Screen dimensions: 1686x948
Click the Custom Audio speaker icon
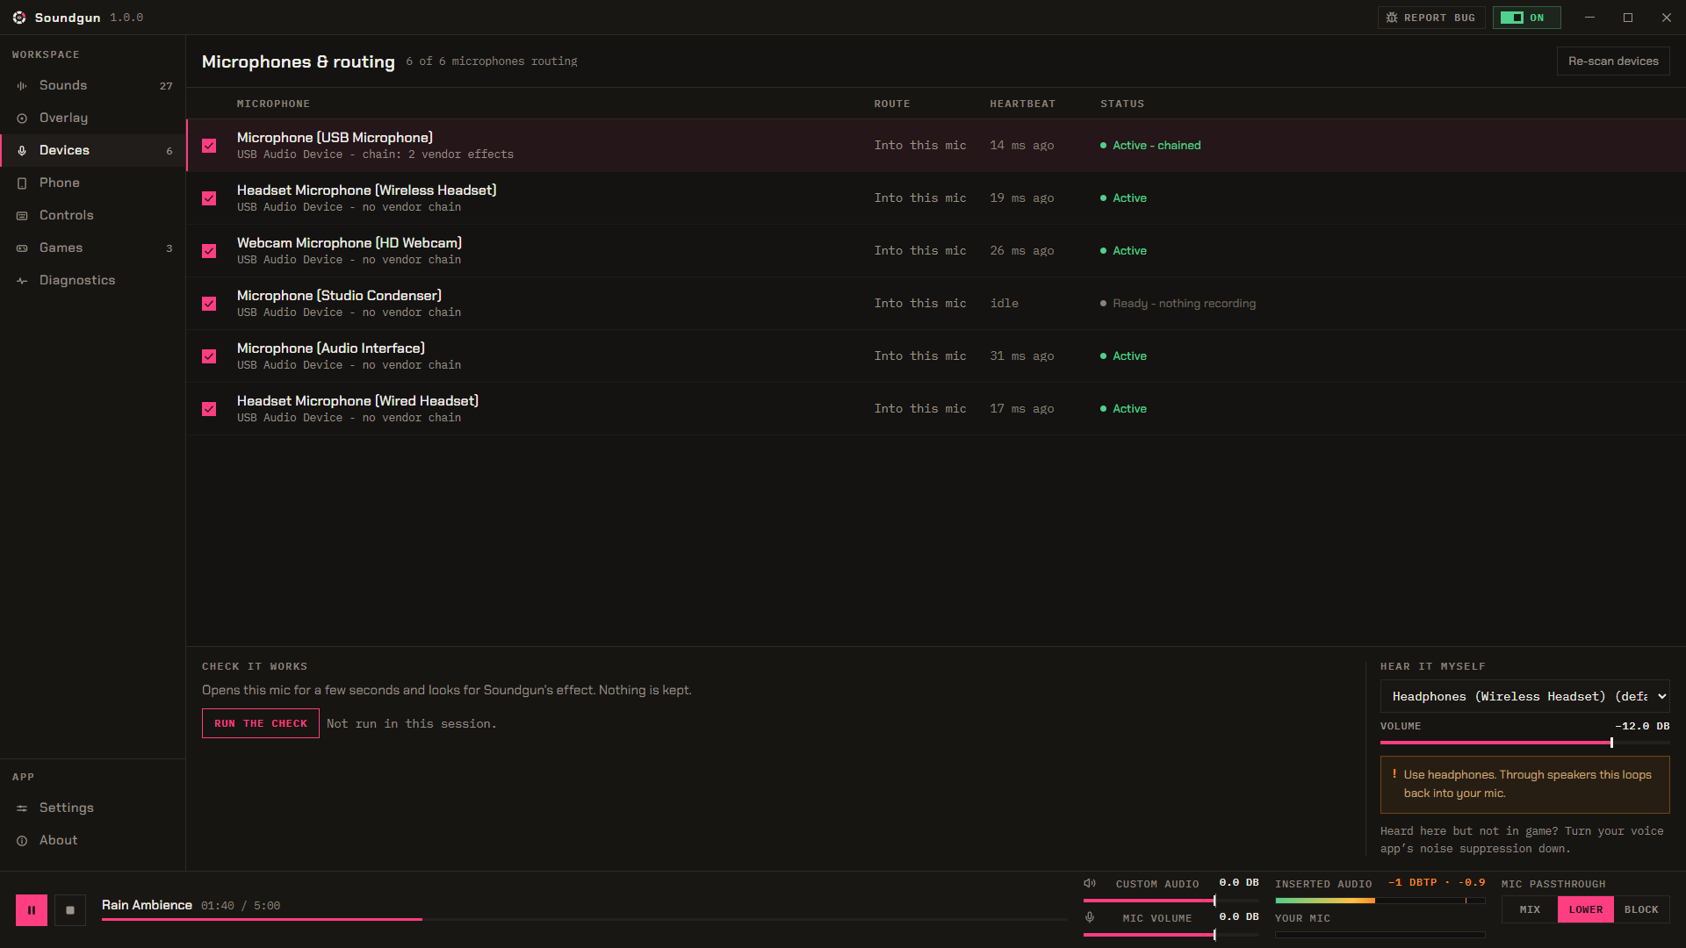click(x=1090, y=883)
